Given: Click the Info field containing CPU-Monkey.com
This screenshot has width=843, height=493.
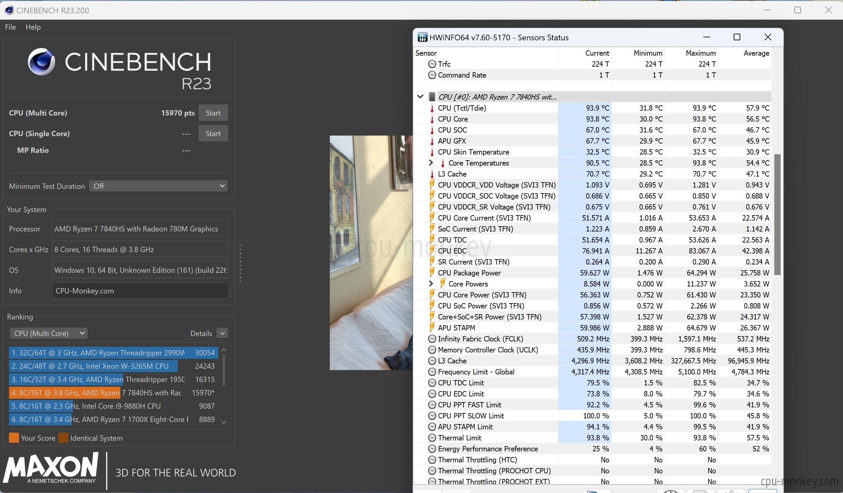Looking at the screenshot, I should tap(140, 291).
